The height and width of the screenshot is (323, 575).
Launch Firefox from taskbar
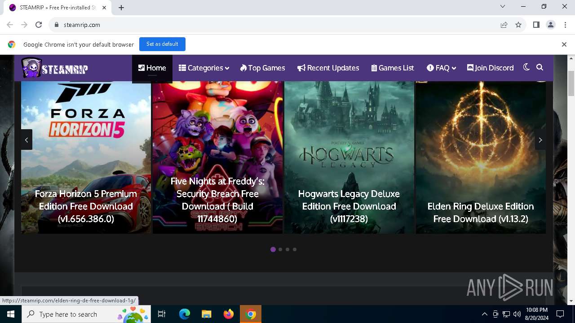click(x=228, y=314)
